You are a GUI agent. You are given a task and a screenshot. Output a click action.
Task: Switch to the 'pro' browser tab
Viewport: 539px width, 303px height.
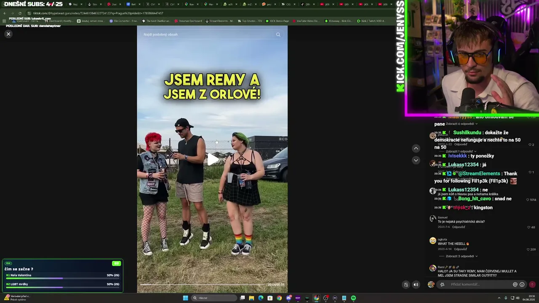[269, 4]
